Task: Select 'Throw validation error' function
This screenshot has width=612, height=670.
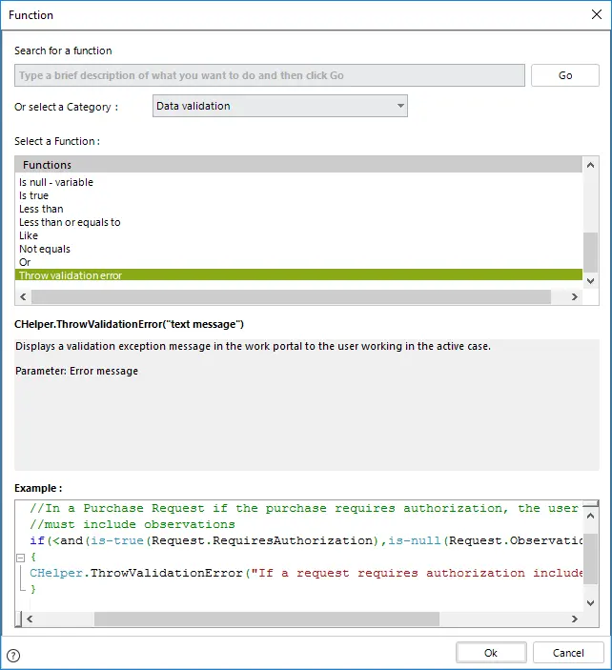Action: click(x=298, y=275)
